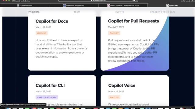Viewport: 195px width, 109px height.
Task: Open the Copilot Voice project
Action: [x=122, y=85]
